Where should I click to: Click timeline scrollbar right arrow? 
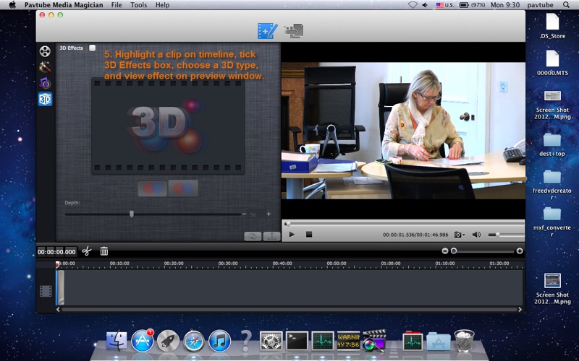click(x=520, y=310)
